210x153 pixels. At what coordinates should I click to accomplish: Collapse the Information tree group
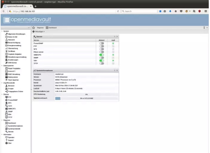[x=2, y=135]
